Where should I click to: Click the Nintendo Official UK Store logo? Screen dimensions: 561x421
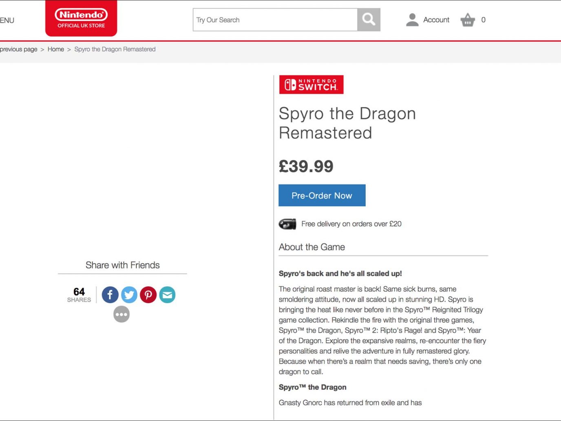[x=81, y=18]
